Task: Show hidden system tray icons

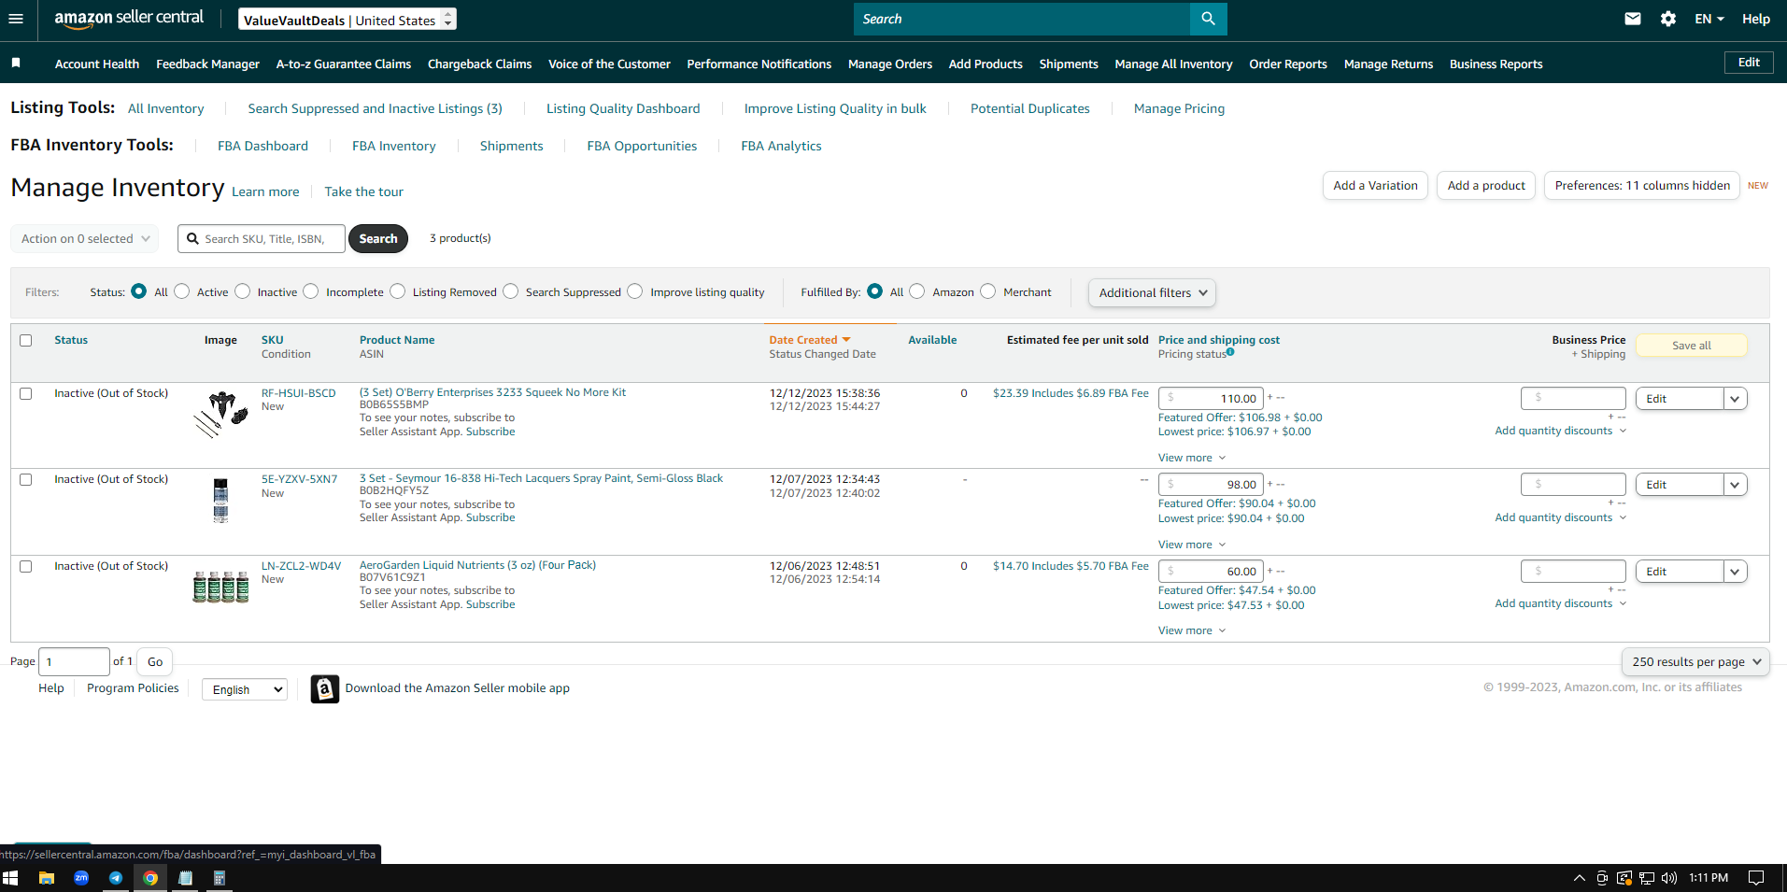Action: point(1579,878)
